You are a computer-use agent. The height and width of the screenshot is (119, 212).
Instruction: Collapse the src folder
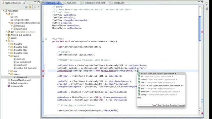(6, 14)
